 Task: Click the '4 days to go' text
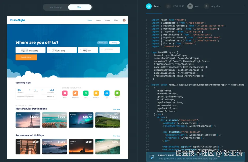tap(51, 97)
